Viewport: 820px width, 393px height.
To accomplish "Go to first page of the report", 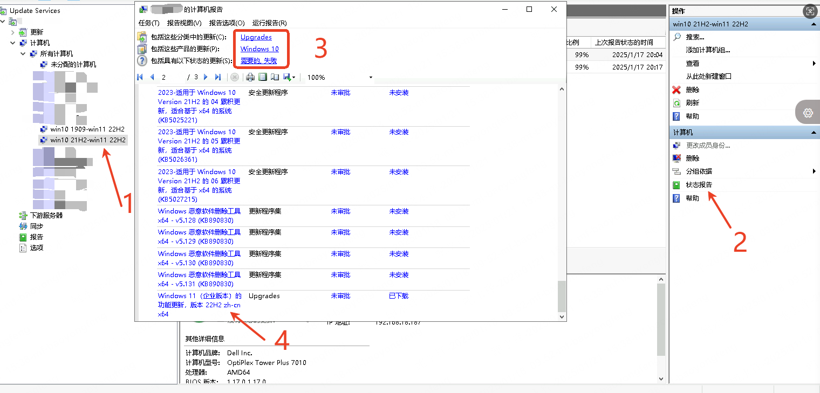I will click(140, 77).
